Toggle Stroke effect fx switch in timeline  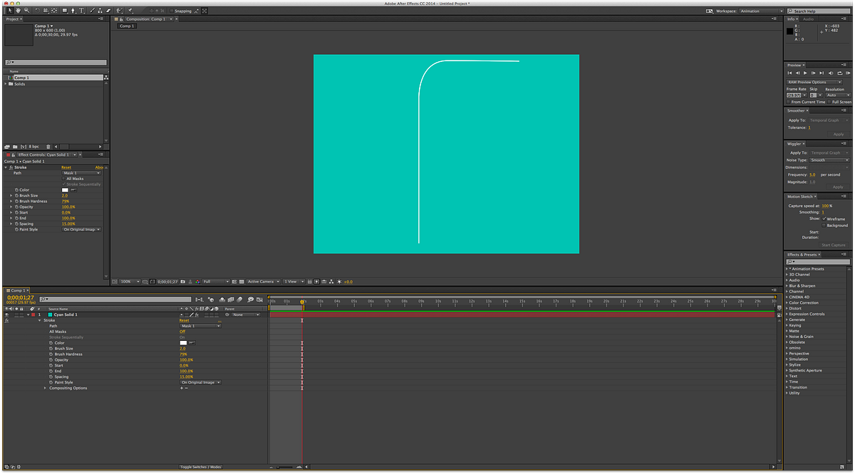click(x=6, y=320)
